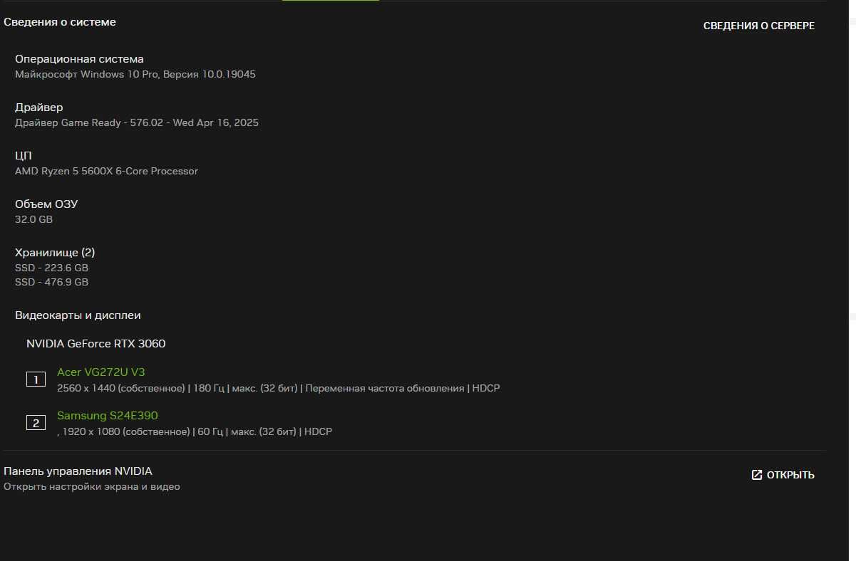Click the «Драйвер» label
This screenshot has width=856, height=561.
point(39,108)
